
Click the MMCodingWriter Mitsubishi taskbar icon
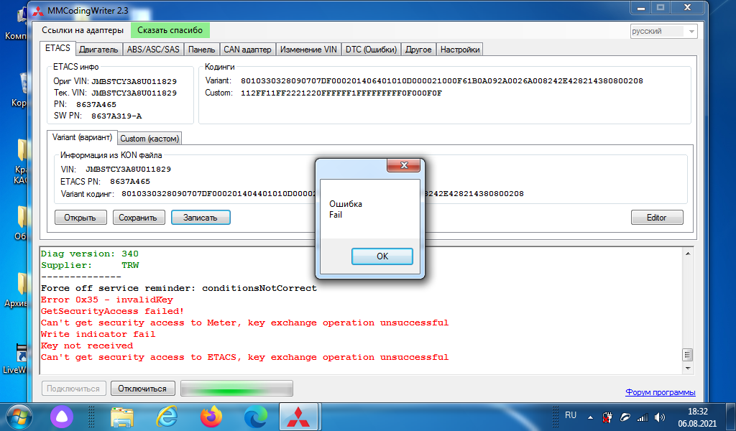tap(298, 417)
